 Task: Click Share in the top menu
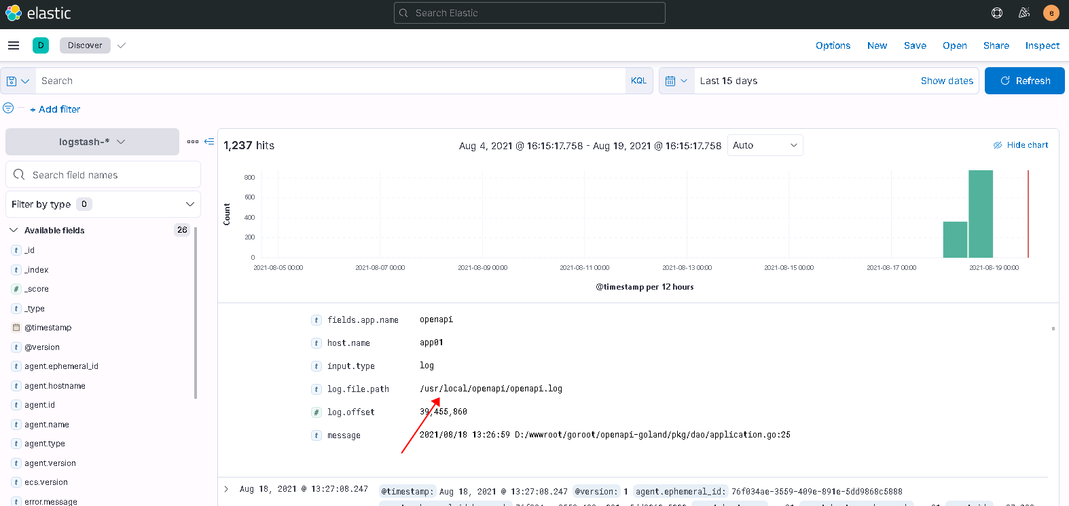[996, 45]
